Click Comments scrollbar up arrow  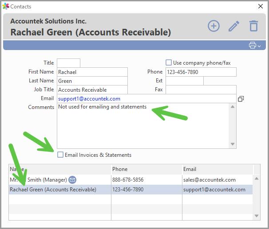click(x=233, y=107)
